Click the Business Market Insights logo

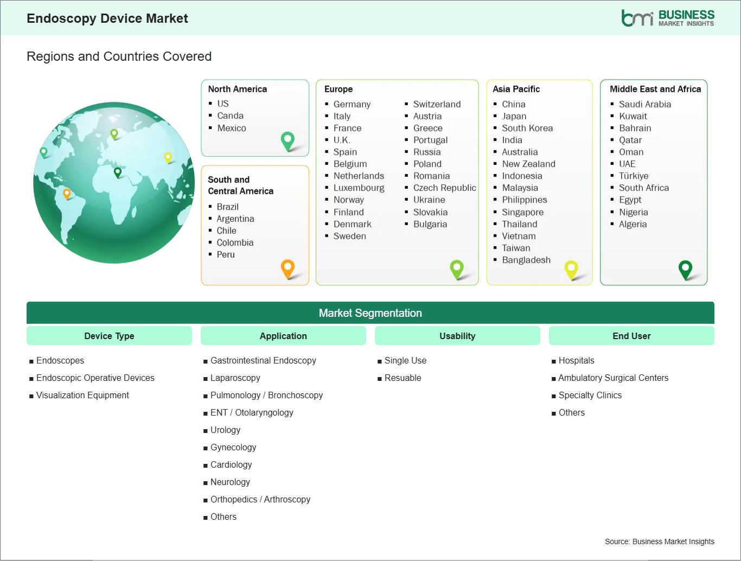pos(667,18)
